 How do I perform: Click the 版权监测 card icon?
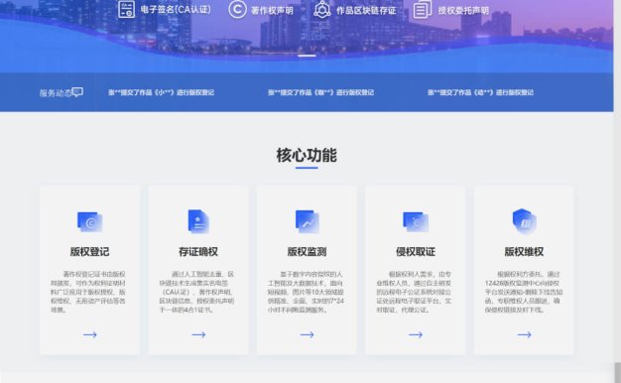[x=307, y=221]
